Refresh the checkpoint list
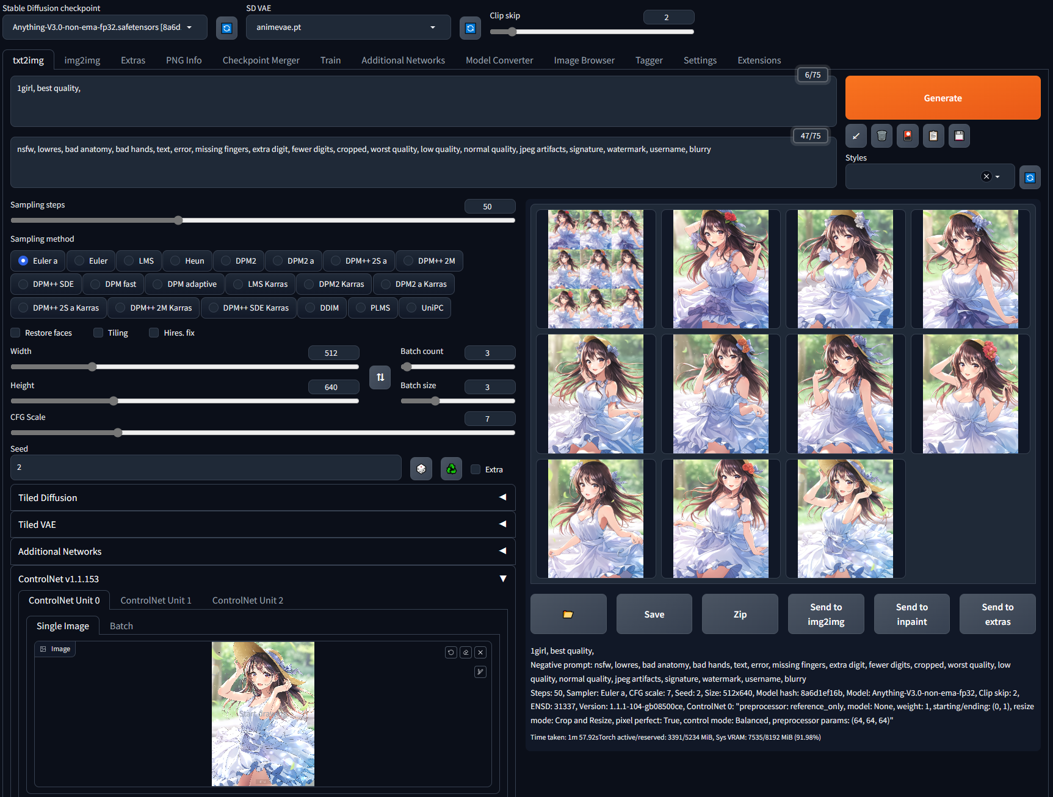The image size is (1053, 797). pyautogui.click(x=226, y=27)
